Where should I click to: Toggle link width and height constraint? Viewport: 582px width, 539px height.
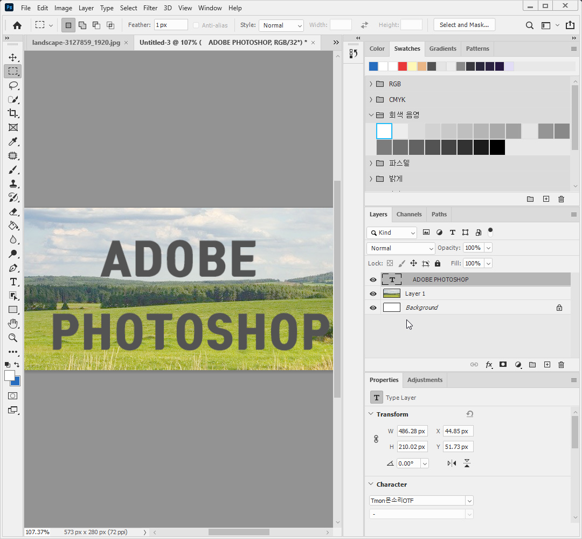[376, 439]
